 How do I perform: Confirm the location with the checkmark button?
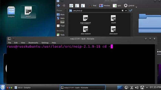pos(131,10)
